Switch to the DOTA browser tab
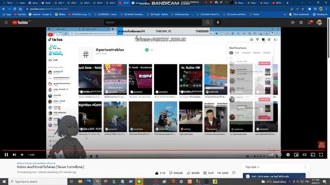Screen dimensions: 330x185 276,3
